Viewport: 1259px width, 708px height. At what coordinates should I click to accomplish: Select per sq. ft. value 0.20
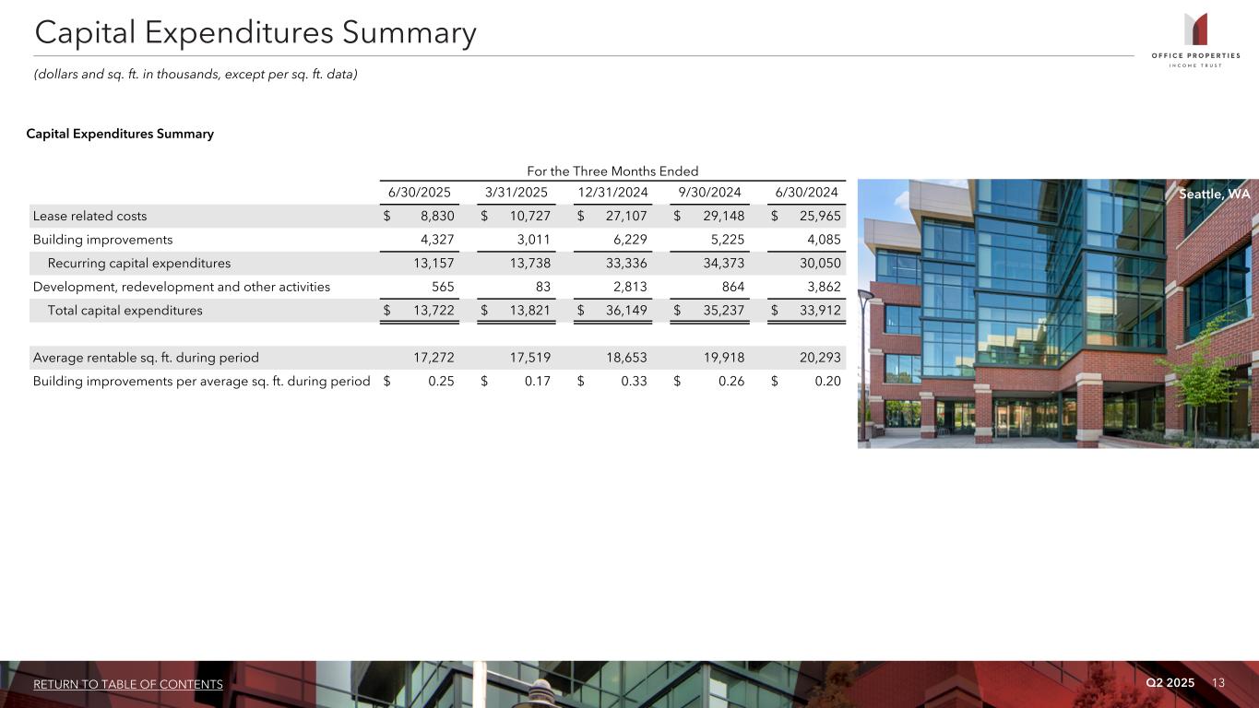click(x=828, y=381)
